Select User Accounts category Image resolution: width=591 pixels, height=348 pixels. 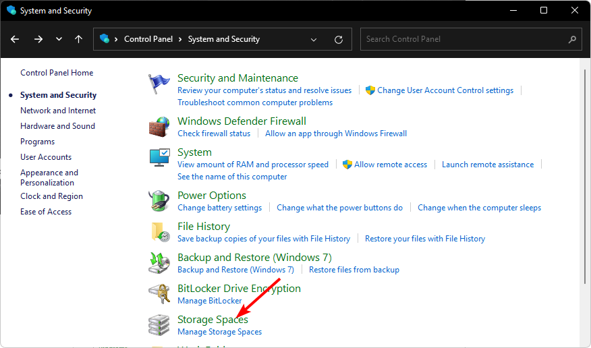(x=46, y=157)
